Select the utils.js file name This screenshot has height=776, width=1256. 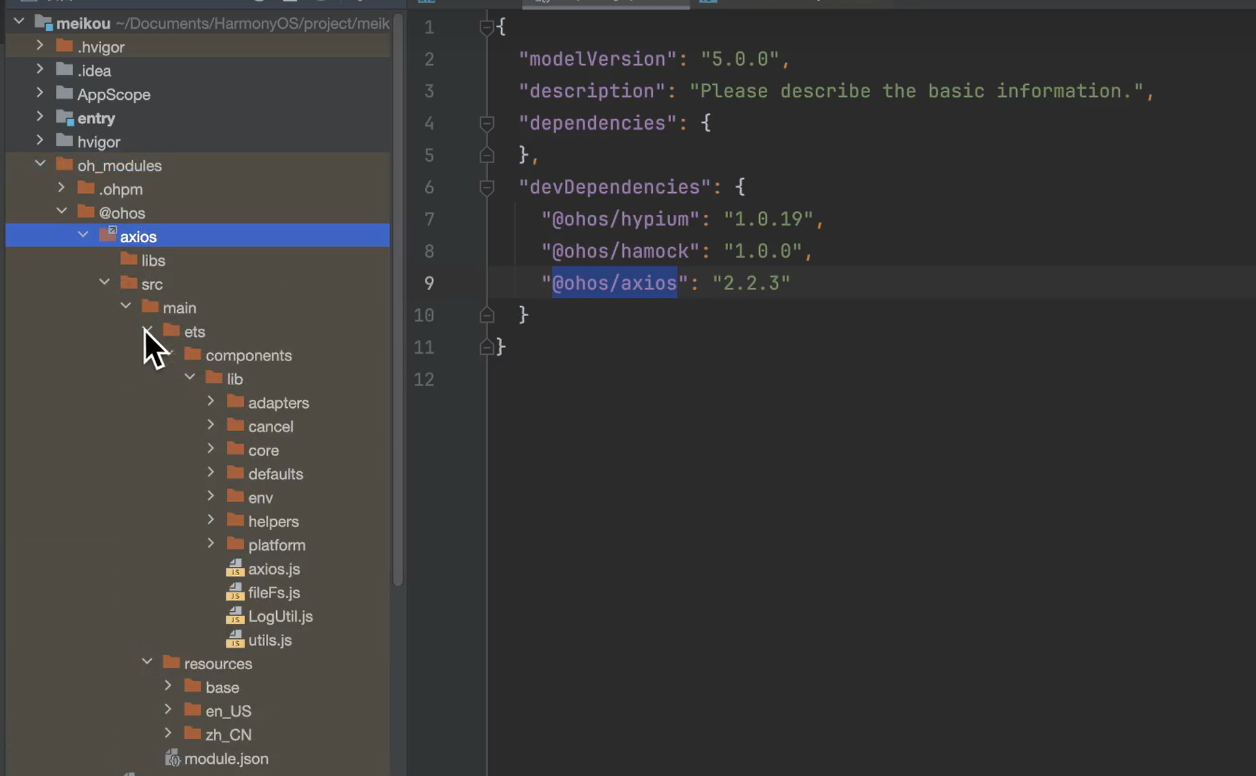[270, 640]
